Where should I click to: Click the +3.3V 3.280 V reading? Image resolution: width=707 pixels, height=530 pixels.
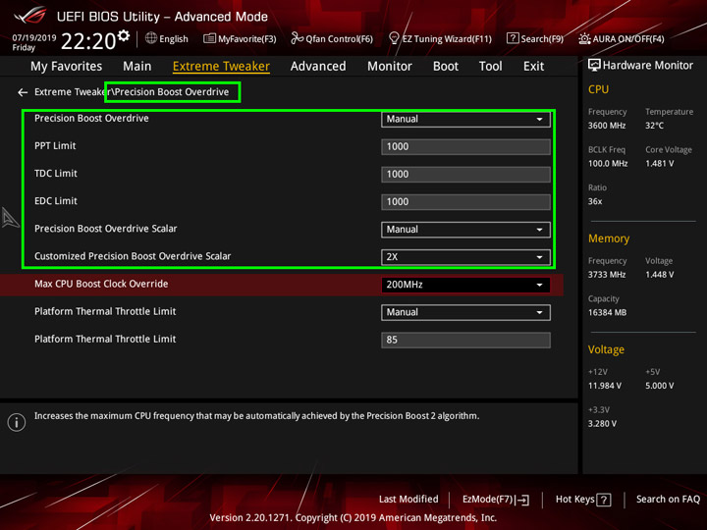(x=602, y=424)
